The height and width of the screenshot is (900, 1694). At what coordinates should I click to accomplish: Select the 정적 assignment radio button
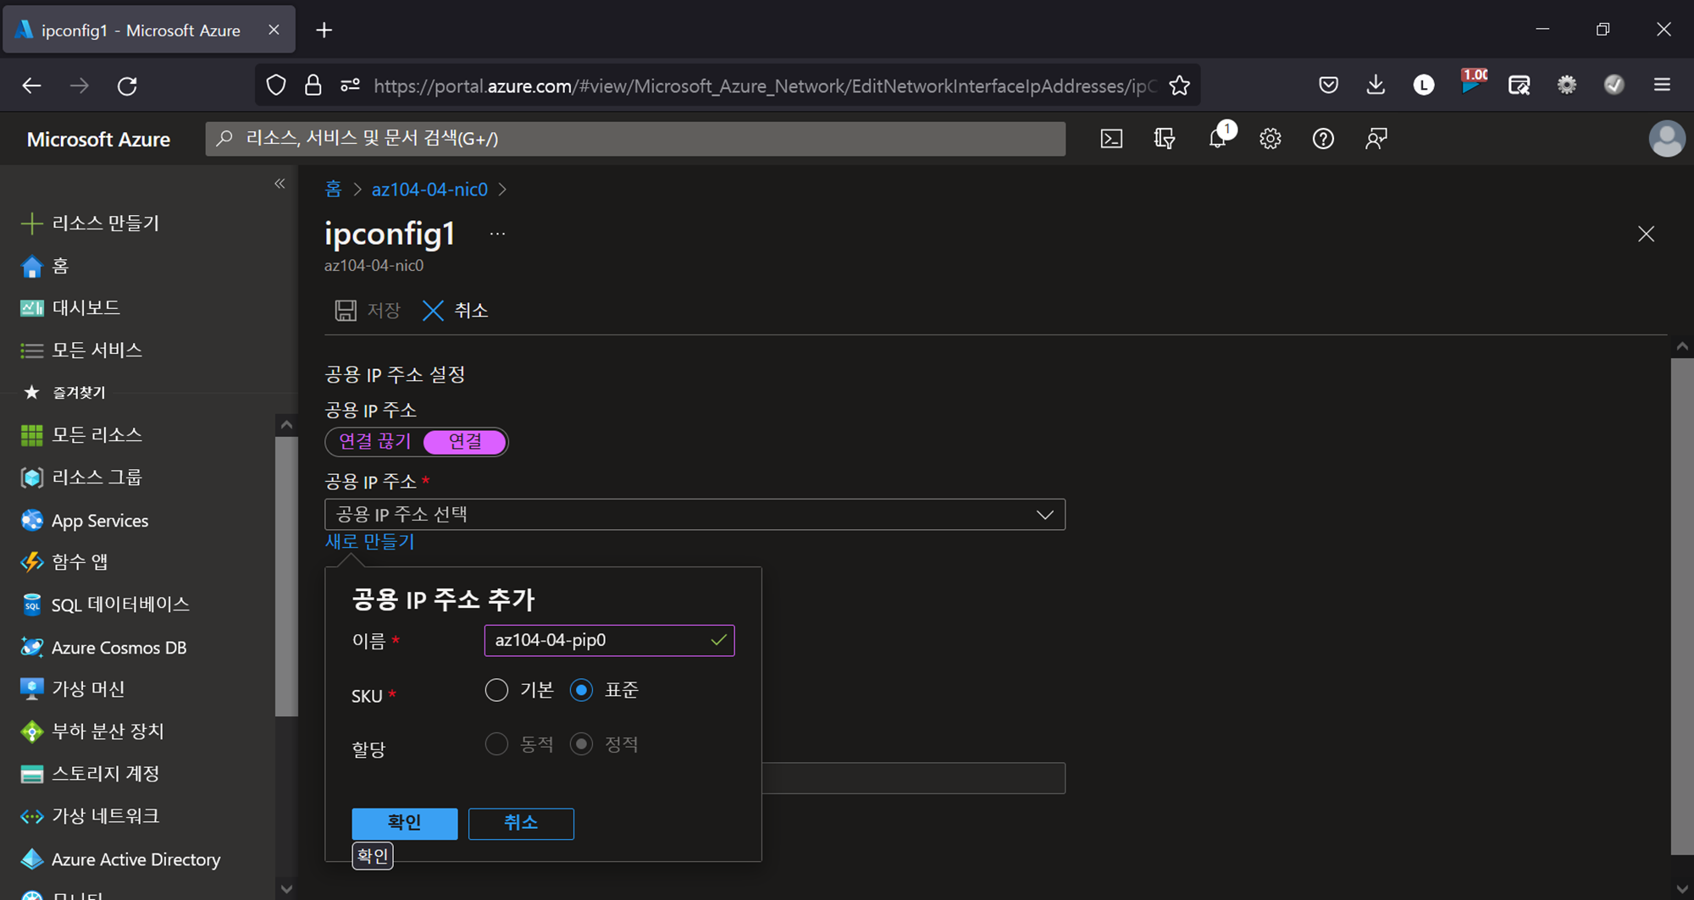click(581, 744)
